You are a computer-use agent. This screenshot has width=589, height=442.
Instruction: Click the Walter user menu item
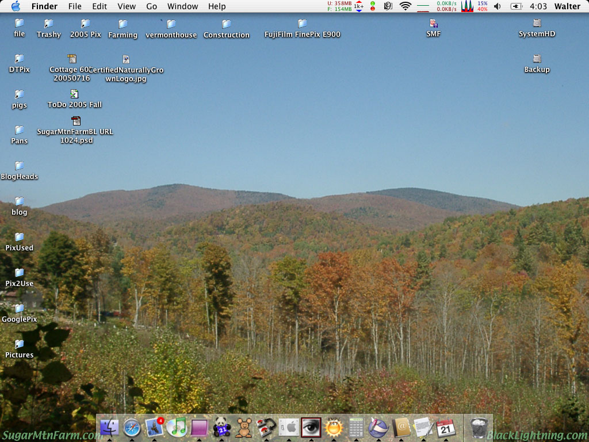[x=567, y=6]
